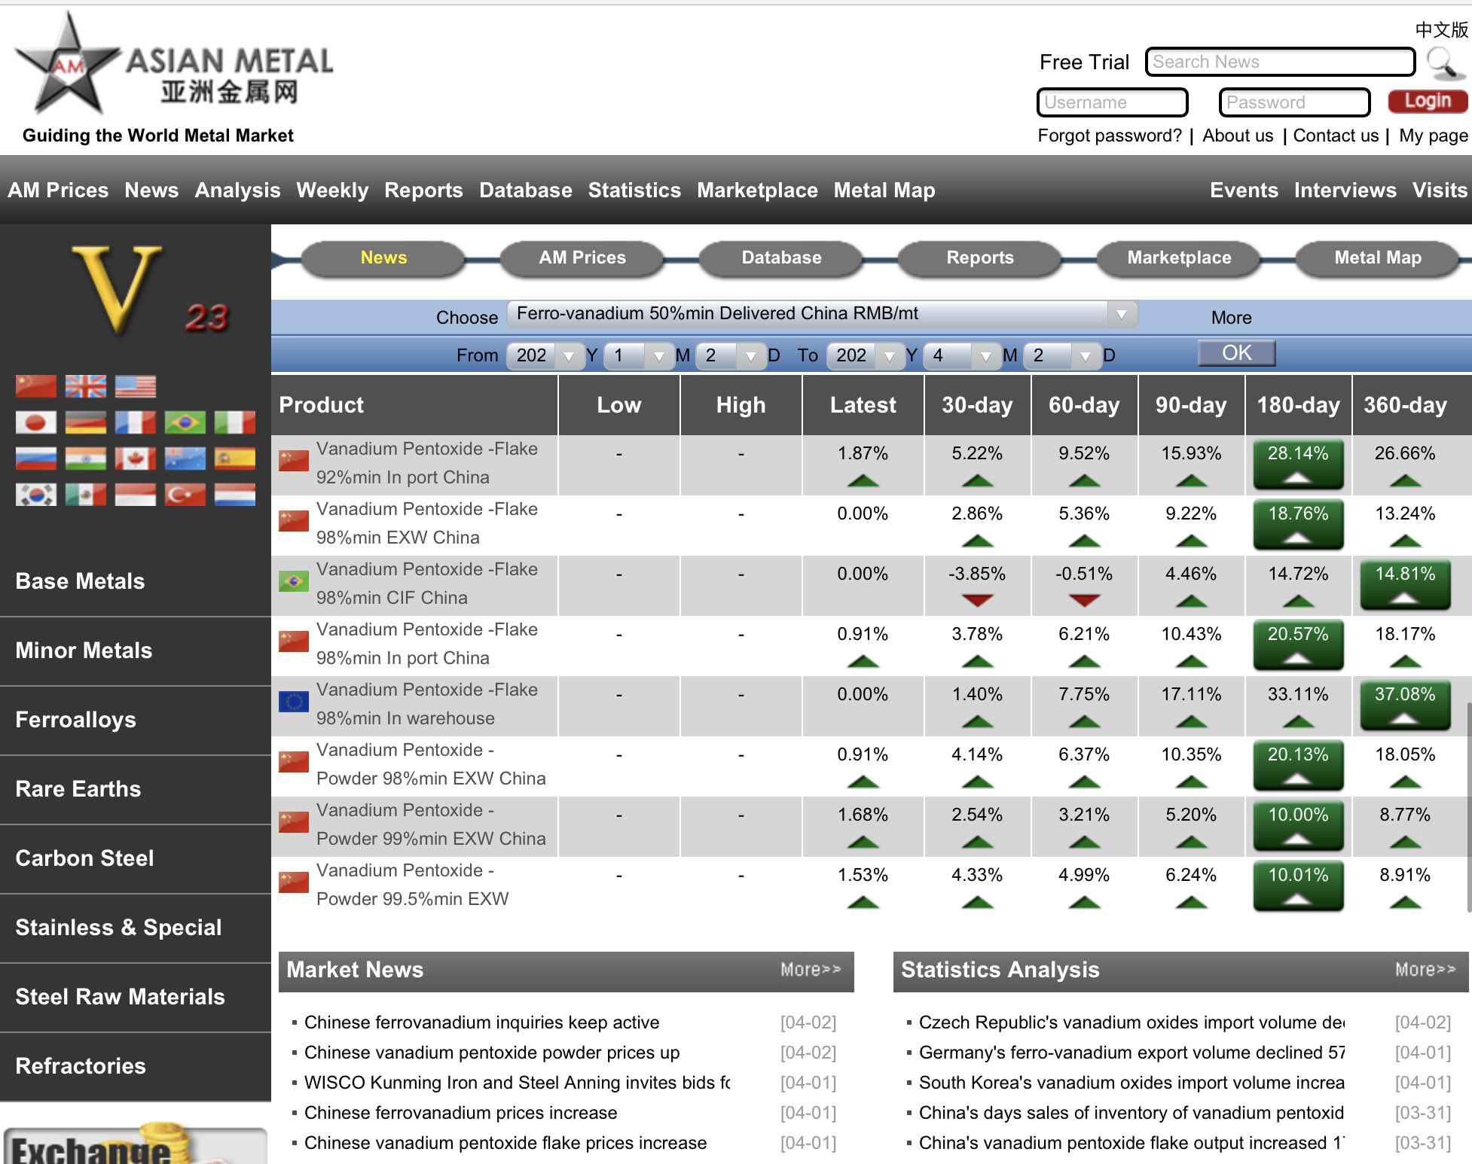Click the Asian Metal star logo

click(68, 66)
